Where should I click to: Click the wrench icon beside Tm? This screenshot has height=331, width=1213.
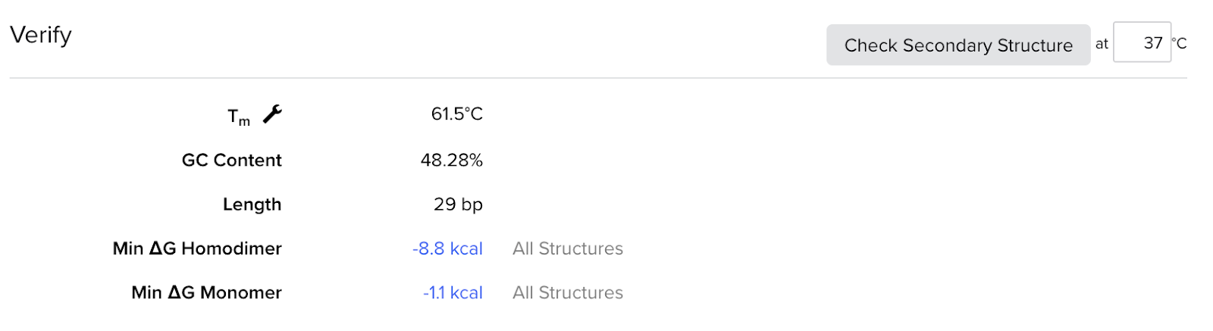[272, 114]
